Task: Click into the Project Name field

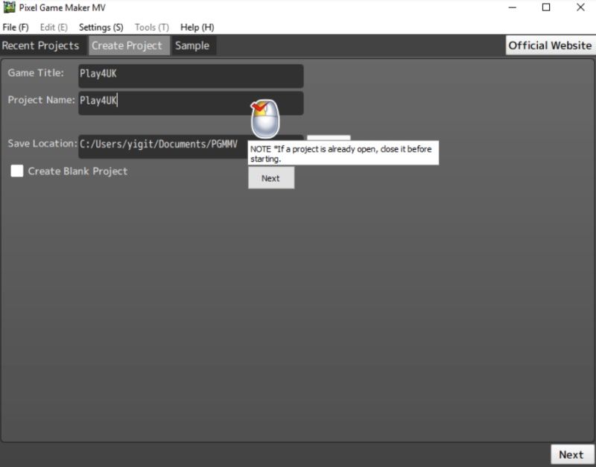Action: click(x=191, y=103)
